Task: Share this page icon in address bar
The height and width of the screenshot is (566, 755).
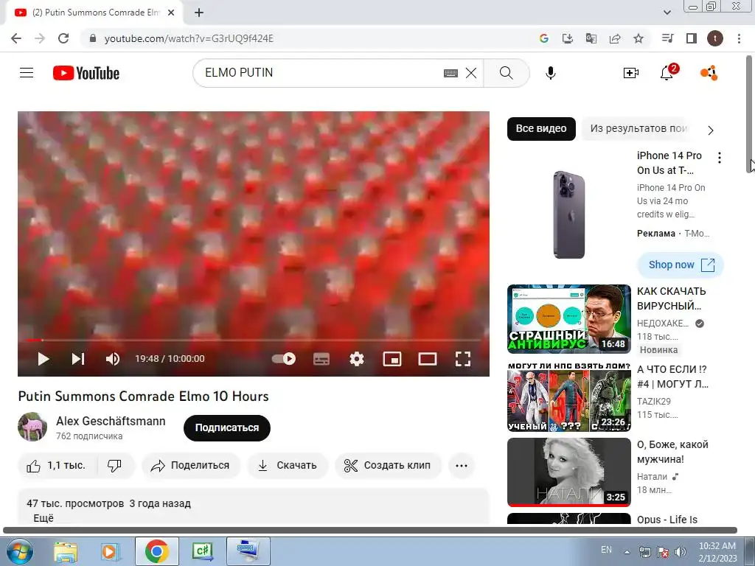Action: [x=615, y=38]
